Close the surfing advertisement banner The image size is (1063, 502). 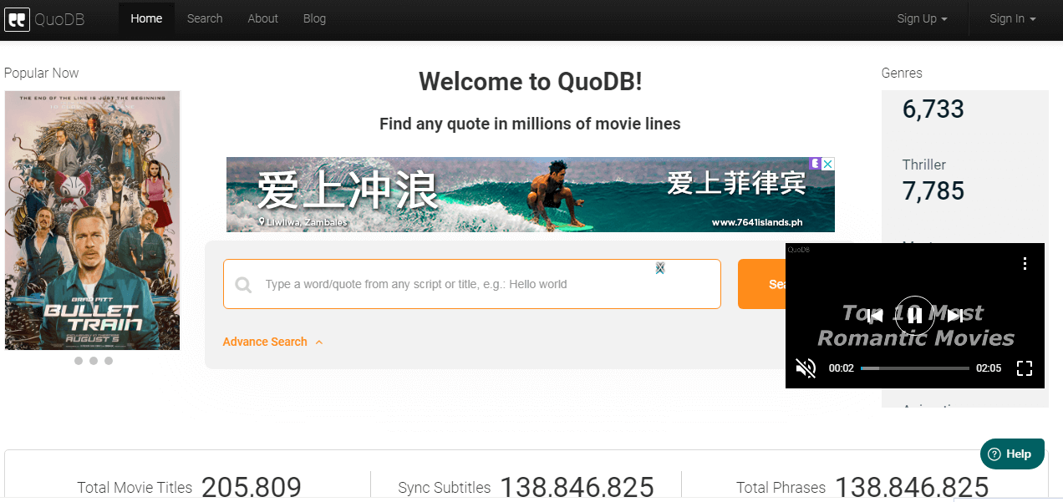pyautogui.click(x=827, y=164)
